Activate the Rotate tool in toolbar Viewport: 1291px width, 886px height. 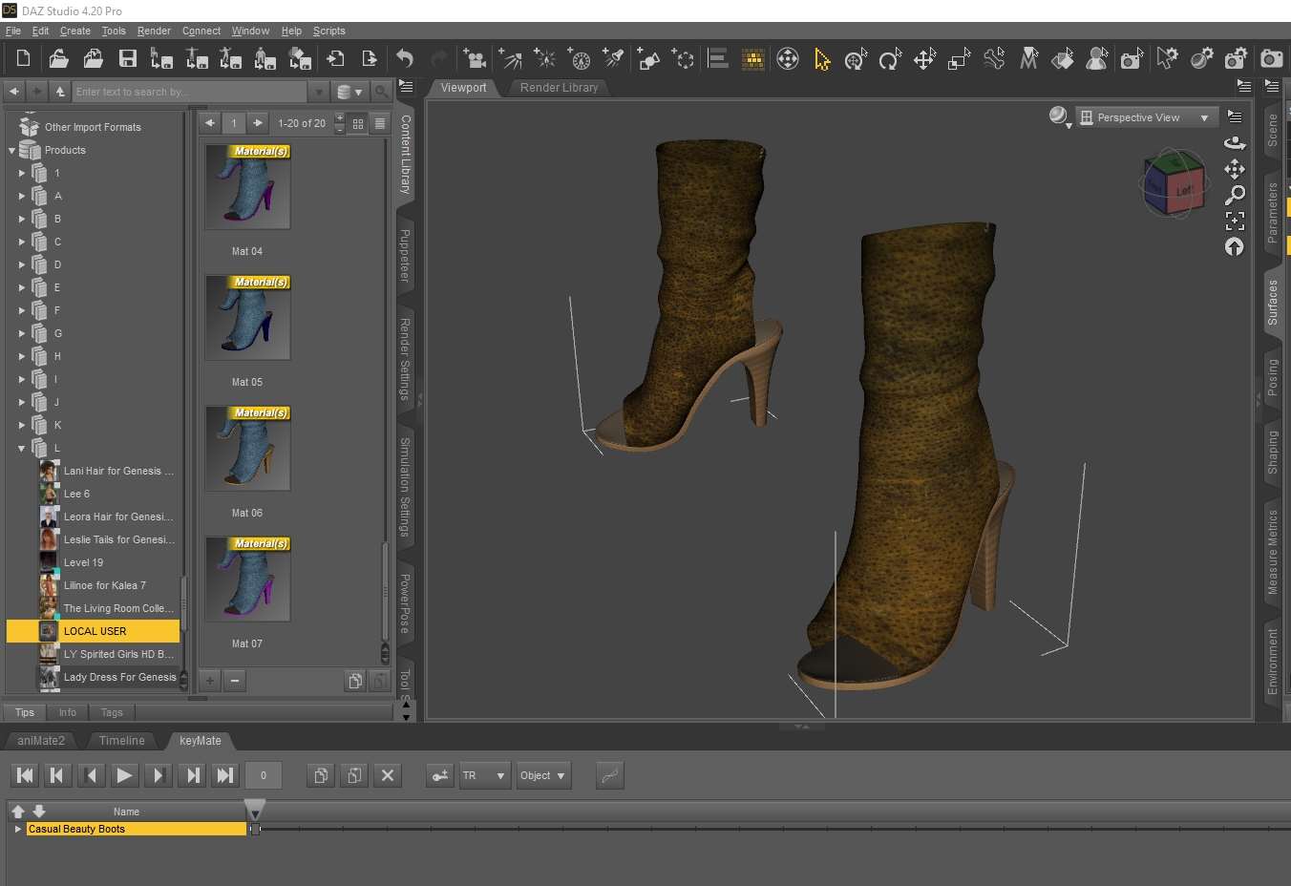point(890,59)
